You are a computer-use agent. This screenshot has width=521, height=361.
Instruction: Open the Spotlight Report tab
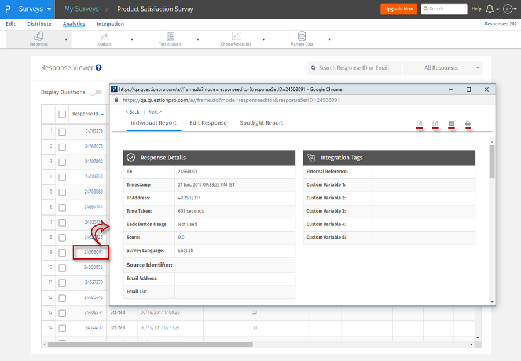pos(262,123)
